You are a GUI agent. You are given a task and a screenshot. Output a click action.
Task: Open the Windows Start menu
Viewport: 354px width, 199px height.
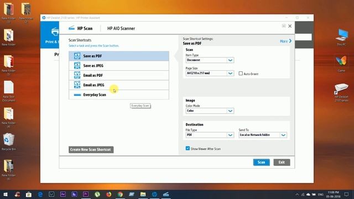[x=6, y=194]
